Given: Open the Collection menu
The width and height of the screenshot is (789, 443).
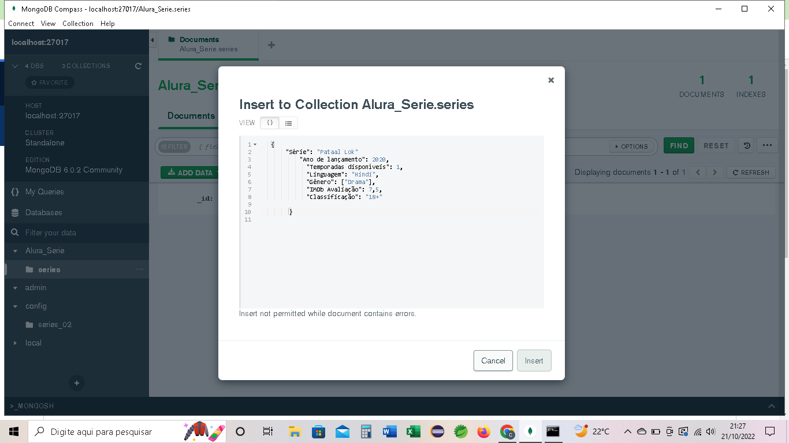Looking at the screenshot, I should tap(78, 24).
